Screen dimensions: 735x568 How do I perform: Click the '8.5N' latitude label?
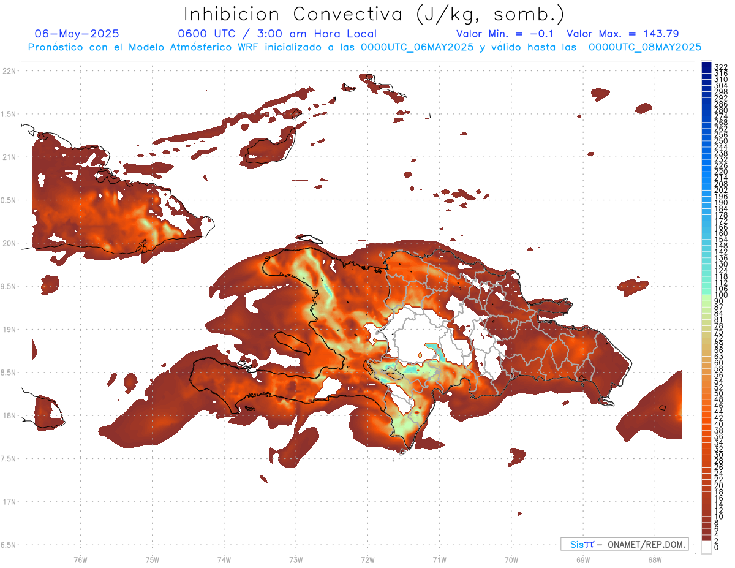point(9,373)
